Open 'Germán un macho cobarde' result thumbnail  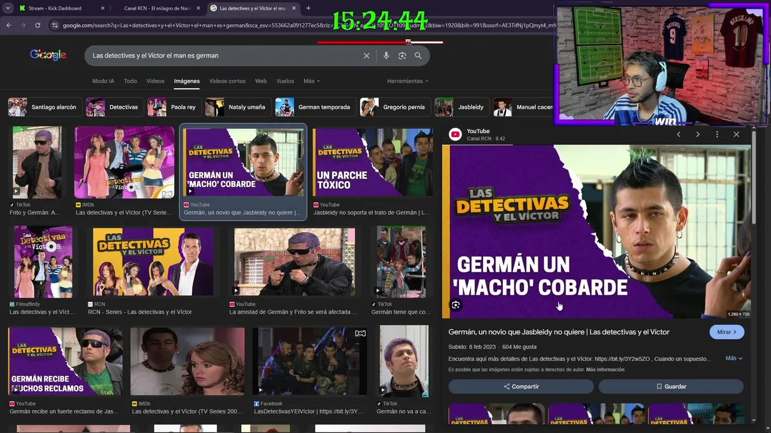tap(243, 162)
